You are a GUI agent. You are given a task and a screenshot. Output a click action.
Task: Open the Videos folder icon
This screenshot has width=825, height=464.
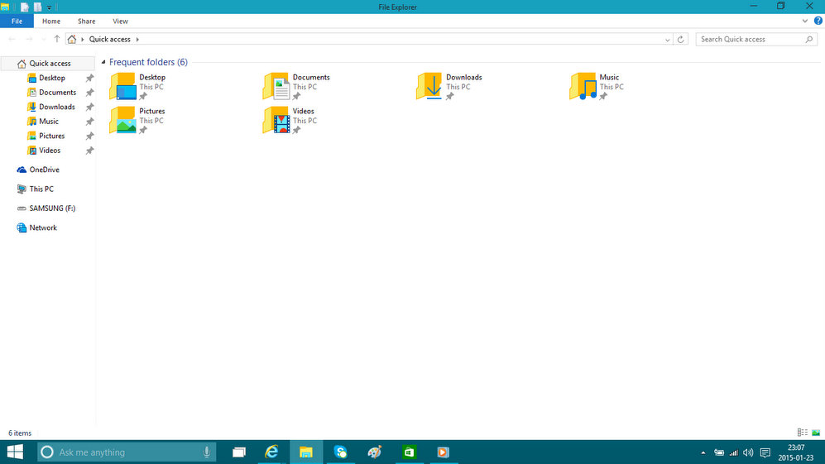[276, 120]
